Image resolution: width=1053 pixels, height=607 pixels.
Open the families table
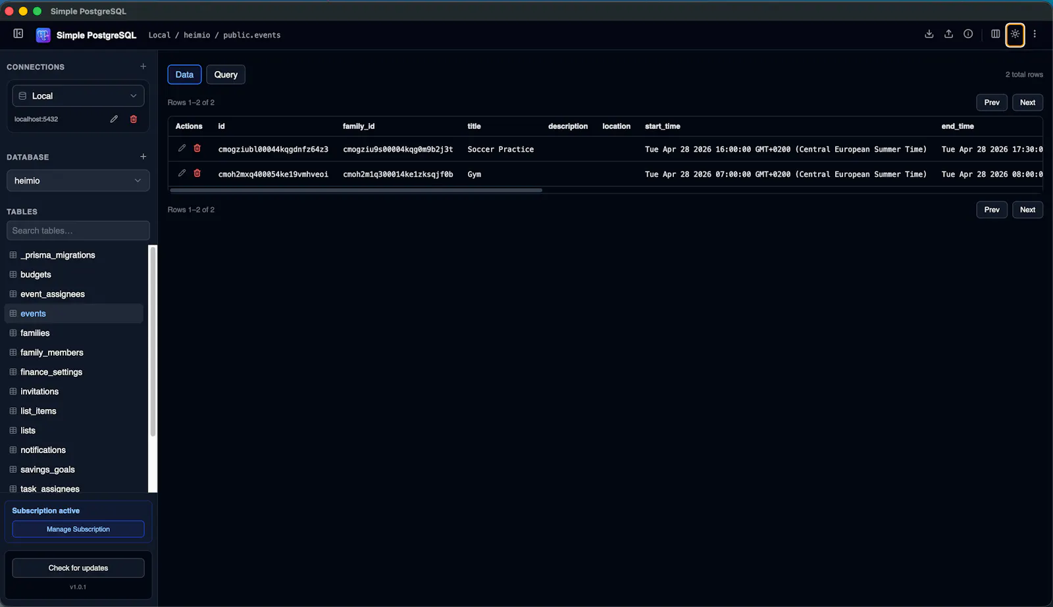(74, 333)
